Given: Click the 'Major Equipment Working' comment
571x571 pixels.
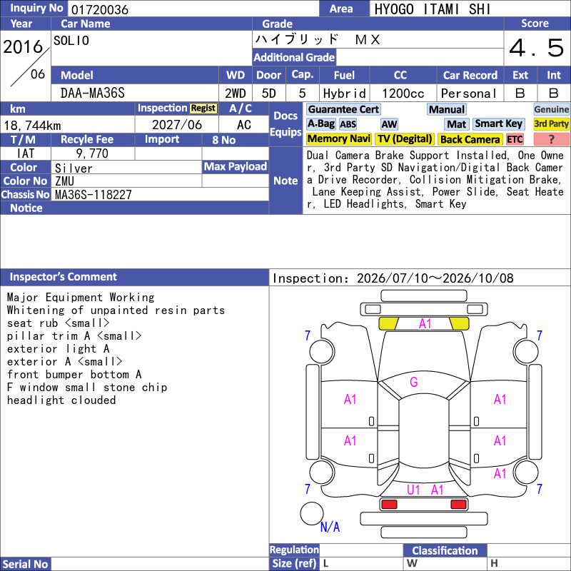Looking at the screenshot, I should tap(81, 297).
